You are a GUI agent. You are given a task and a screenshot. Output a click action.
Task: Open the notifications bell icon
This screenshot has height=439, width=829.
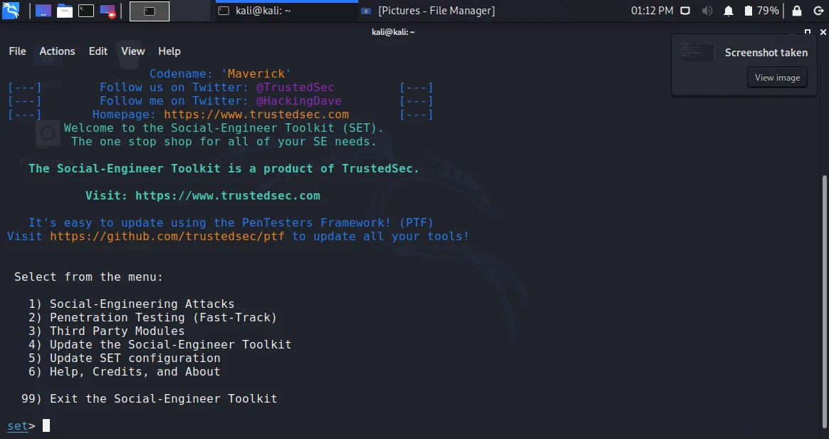pyautogui.click(x=729, y=11)
